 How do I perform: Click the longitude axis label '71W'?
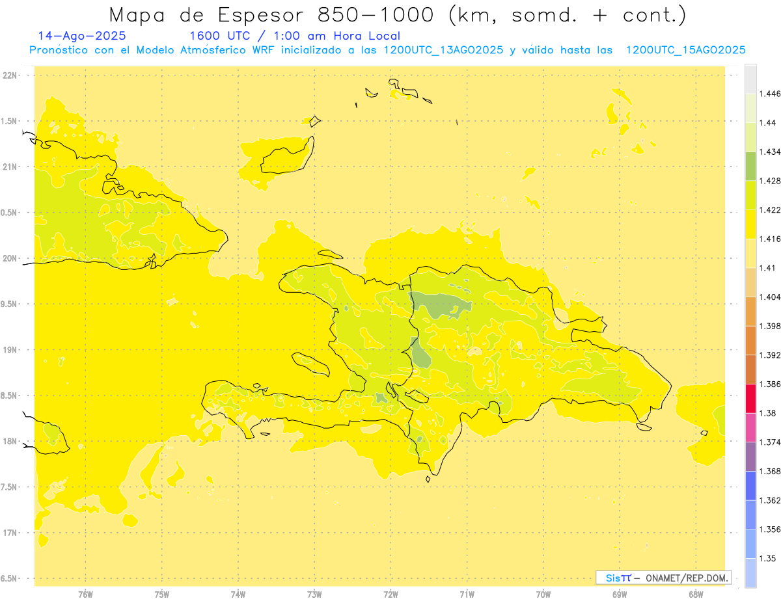467,595
